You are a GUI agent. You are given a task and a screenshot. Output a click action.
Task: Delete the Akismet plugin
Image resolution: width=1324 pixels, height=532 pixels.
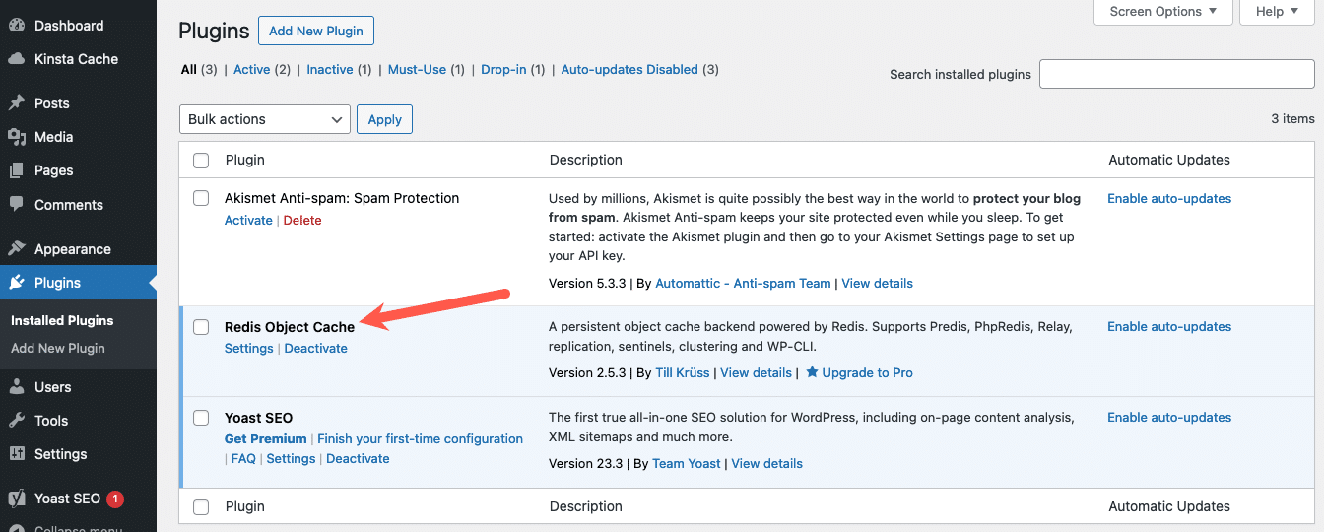click(x=302, y=221)
